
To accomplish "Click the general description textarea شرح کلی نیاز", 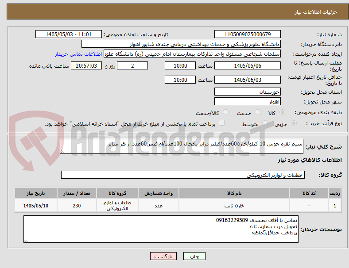I will pos(182,146).
